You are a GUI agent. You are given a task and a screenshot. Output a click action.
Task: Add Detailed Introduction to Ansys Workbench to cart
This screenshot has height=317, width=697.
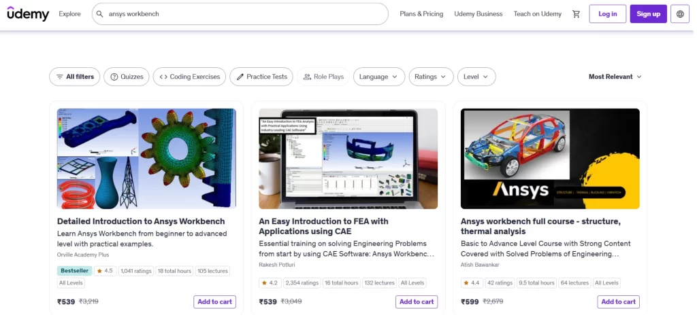[214, 302]
